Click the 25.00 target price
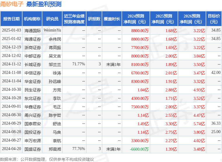Image resolution: width=222 pixels, height=162 pixels. [x=216, y=132]
